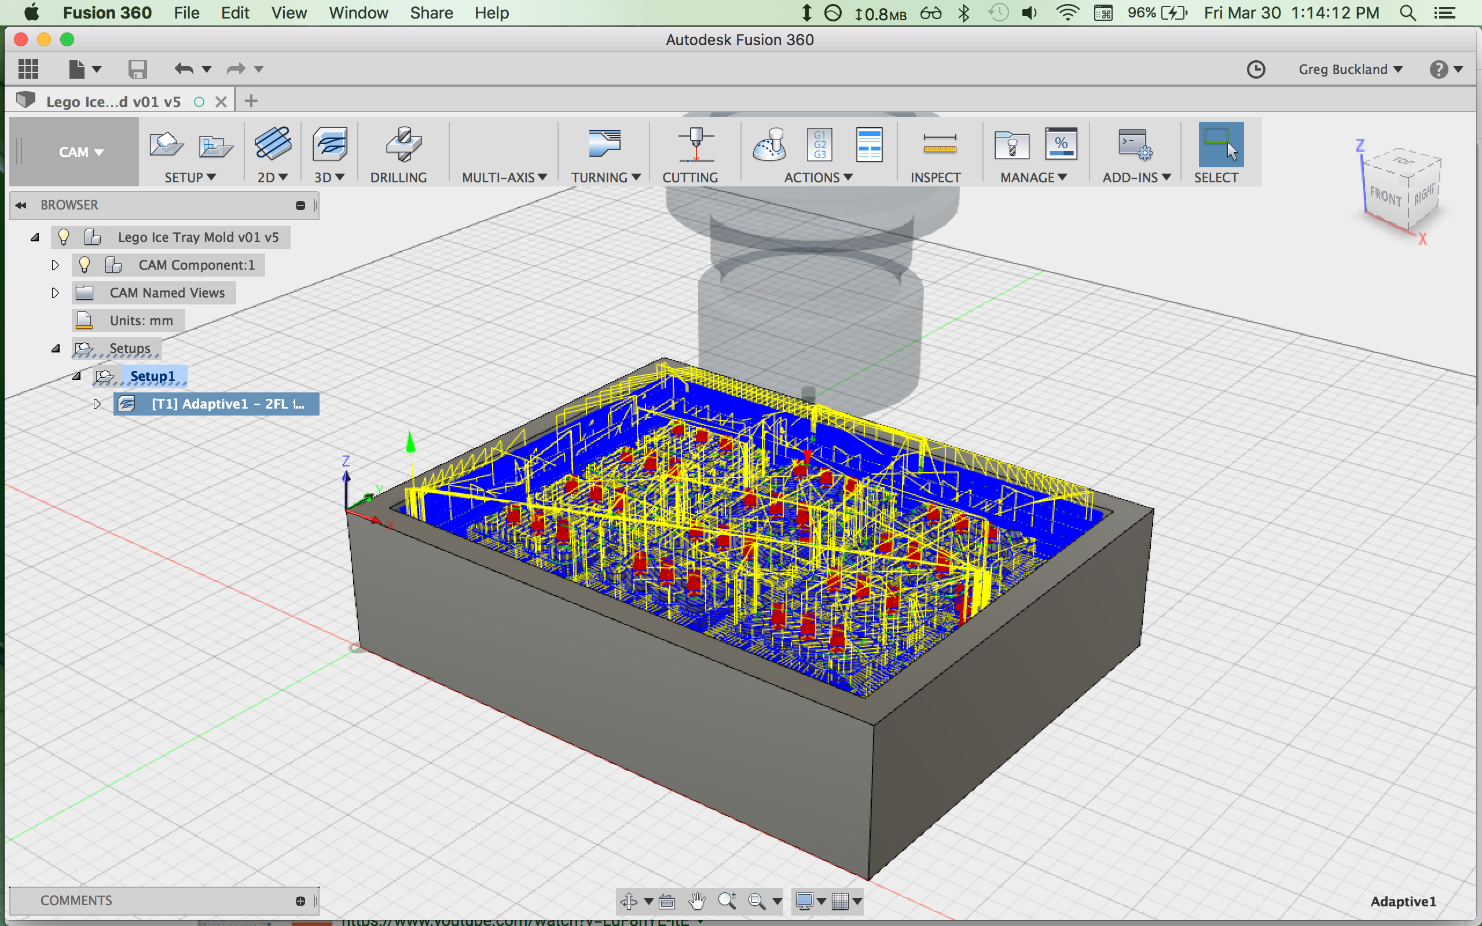The height and width of the screenshot is (926, 1482).
Task: Open the job status clock icon
Action: 1256,69
